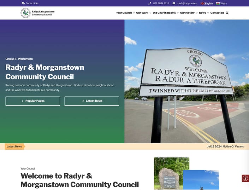Click the phone icon in top bar
249x190 pixels.
(150, 4)
